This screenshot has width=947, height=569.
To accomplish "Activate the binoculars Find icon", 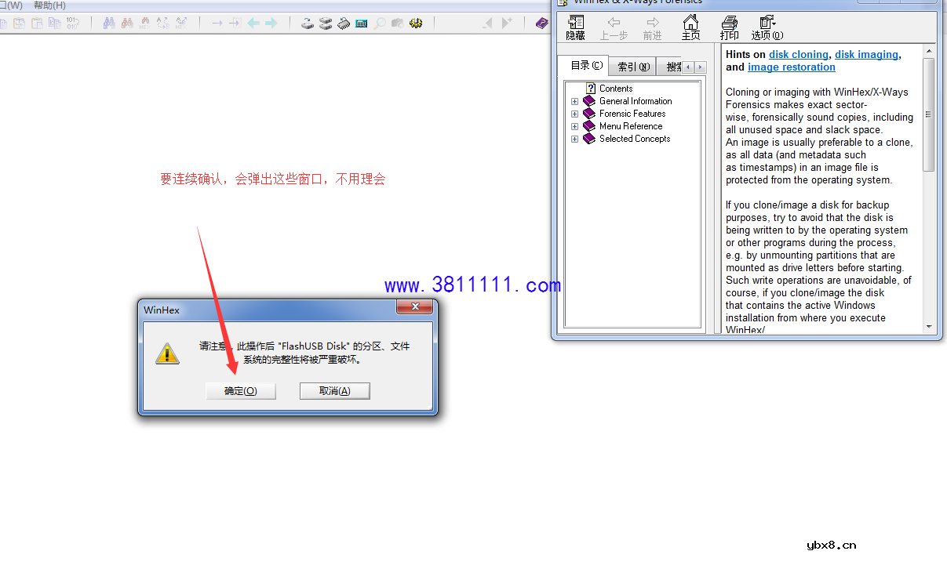I will tap(108, 23).
